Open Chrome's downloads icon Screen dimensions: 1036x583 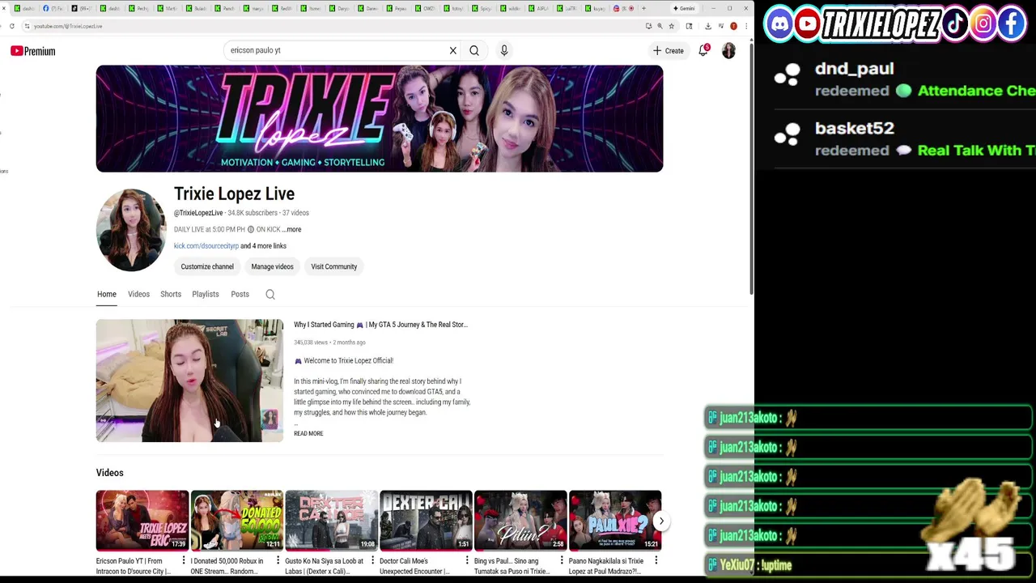point(708,26)
